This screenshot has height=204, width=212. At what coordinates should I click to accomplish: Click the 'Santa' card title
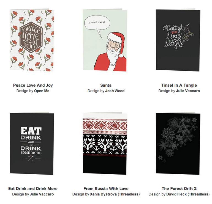click(x=106, y=85)
